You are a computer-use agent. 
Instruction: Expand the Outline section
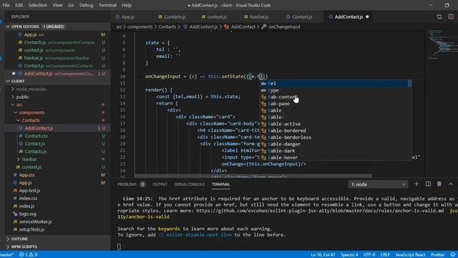point(19,239)
